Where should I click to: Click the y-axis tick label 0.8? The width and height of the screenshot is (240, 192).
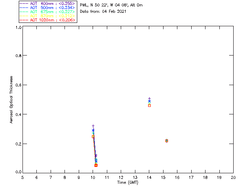18,55
